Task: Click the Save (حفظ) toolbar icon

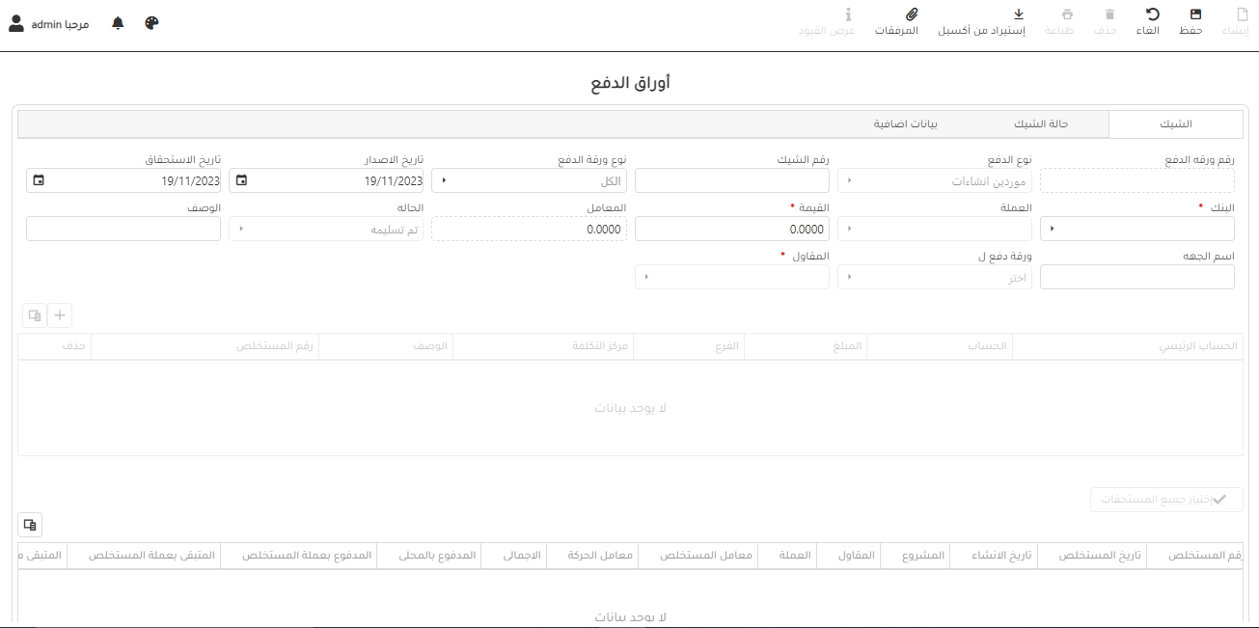Action: pyautogui.click(x=1195, y=15)
